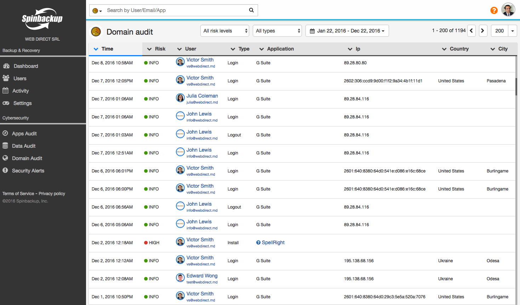Open Dashboard in the sidebar
Screen dimensions: 520x305
[x=25, y=66]
